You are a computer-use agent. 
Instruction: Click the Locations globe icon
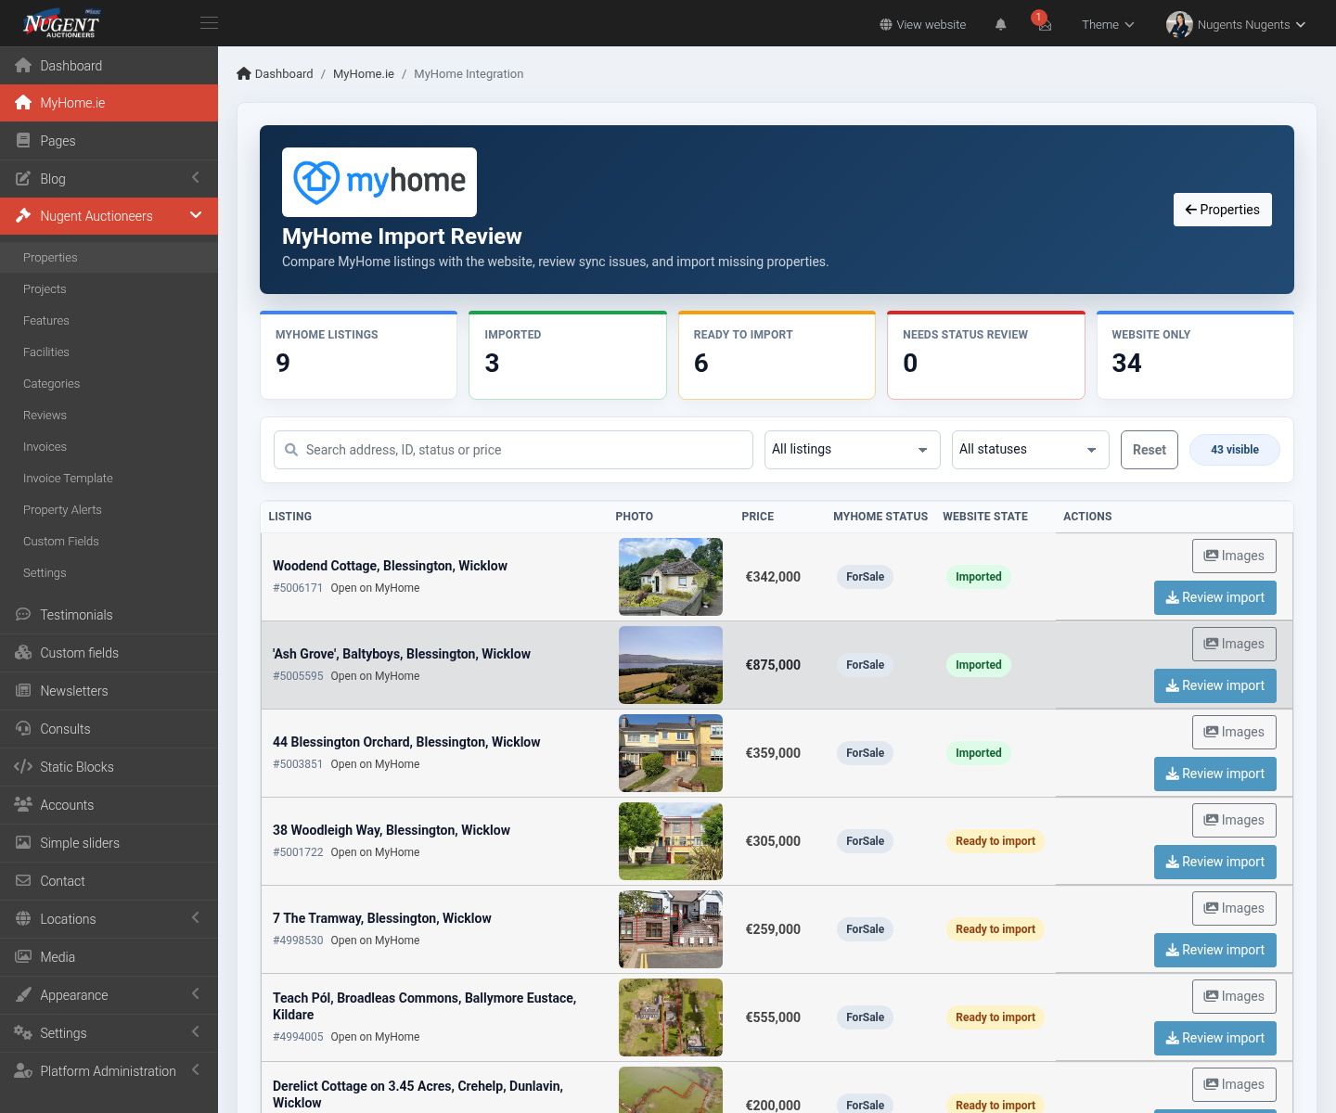(x=23, y=919)
